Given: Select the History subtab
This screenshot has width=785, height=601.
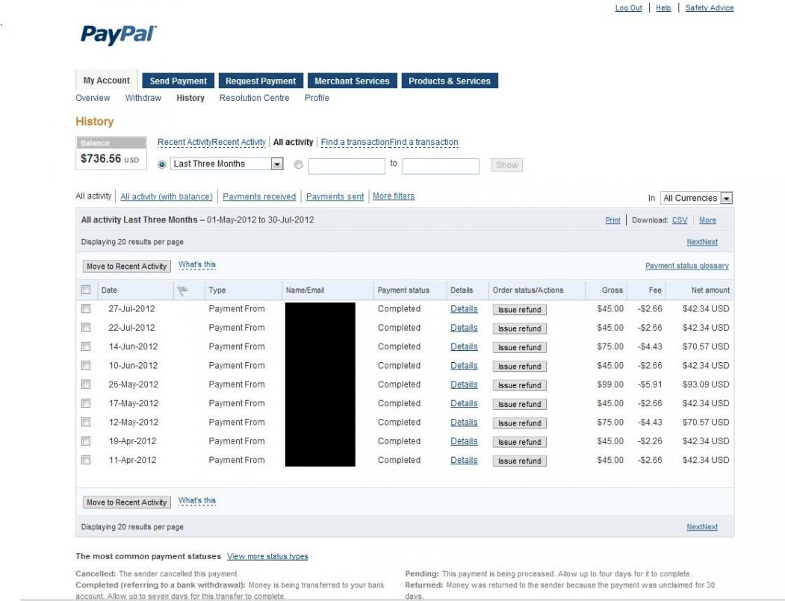Looking at the screenshot, I should [190, 98].
